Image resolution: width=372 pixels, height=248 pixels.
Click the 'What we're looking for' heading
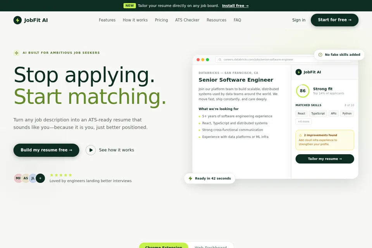(219, 109)
